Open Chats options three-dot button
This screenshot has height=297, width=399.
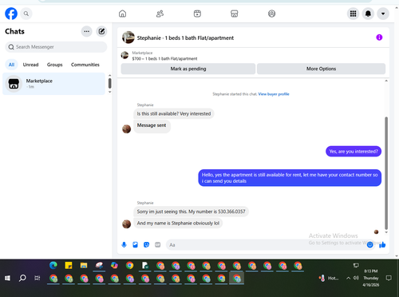pyautogui.click(x=86, y=31)
